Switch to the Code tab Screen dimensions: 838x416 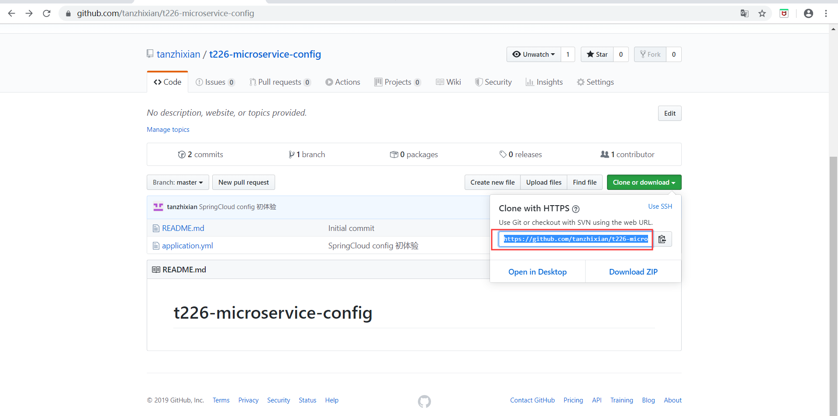coord(168,82)
